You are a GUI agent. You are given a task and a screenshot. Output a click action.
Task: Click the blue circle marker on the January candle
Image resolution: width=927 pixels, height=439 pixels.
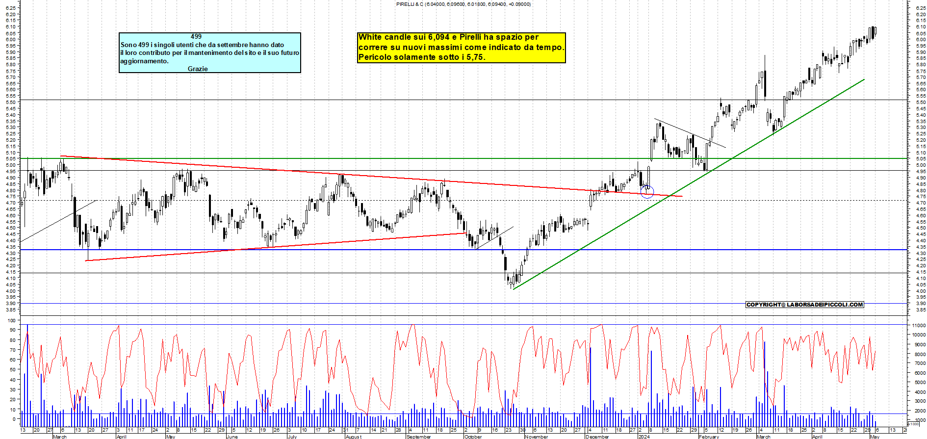pyautogui.click(x=647, y=192)
